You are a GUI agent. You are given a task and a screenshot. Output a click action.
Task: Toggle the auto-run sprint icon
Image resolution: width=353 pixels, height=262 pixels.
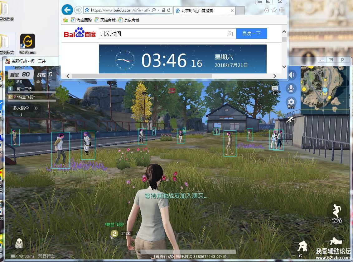pyautogui.click(x=290, y=119)
